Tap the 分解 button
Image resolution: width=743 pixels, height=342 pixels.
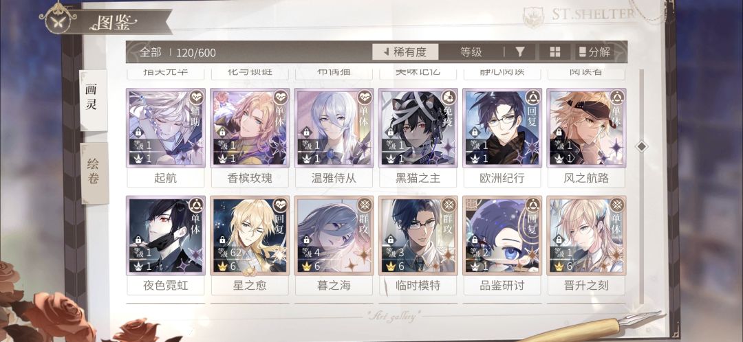594,52
